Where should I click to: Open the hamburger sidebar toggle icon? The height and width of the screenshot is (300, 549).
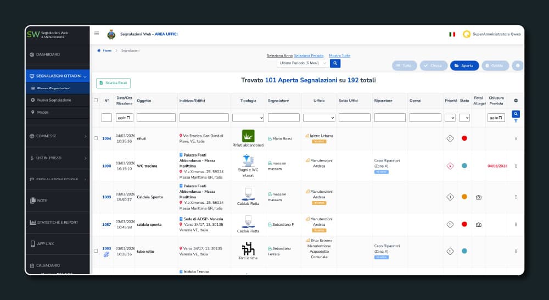[x=97, y=34]
